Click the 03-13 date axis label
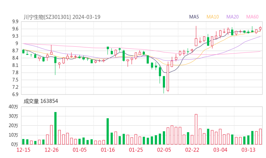The width and height of the screenshot is (266, 158). click(x=248, y=150)
